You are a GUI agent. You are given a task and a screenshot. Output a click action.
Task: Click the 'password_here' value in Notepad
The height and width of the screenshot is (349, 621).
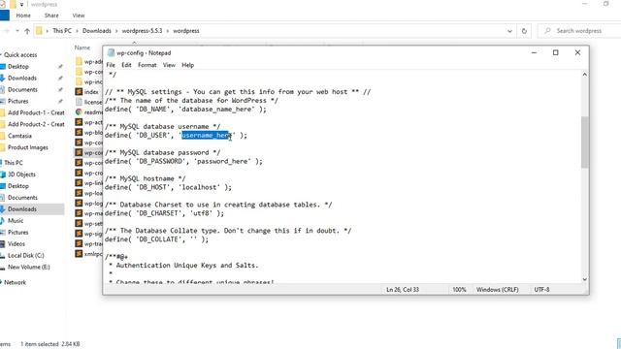[x=222, y=162]
